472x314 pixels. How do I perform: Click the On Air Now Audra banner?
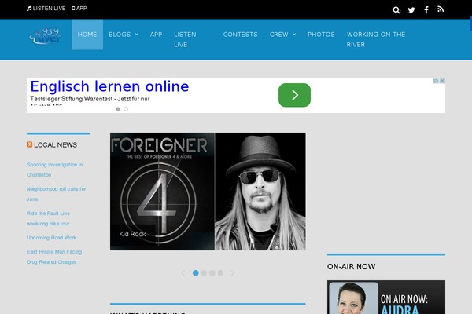coord(386,298)
